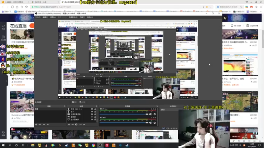
Task: Pop out the Scenes dock with its header icon
Action: (x=65, y=106)
